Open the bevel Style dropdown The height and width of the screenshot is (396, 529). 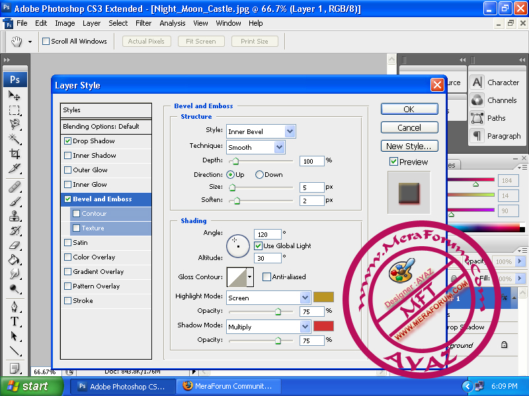pos(290,131)
